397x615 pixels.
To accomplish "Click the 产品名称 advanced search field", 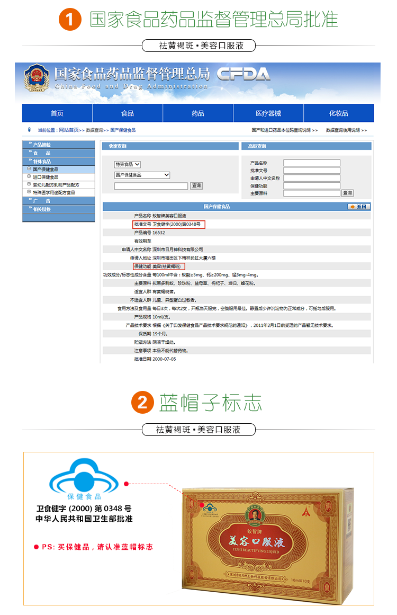I will [x=311, y=163].
